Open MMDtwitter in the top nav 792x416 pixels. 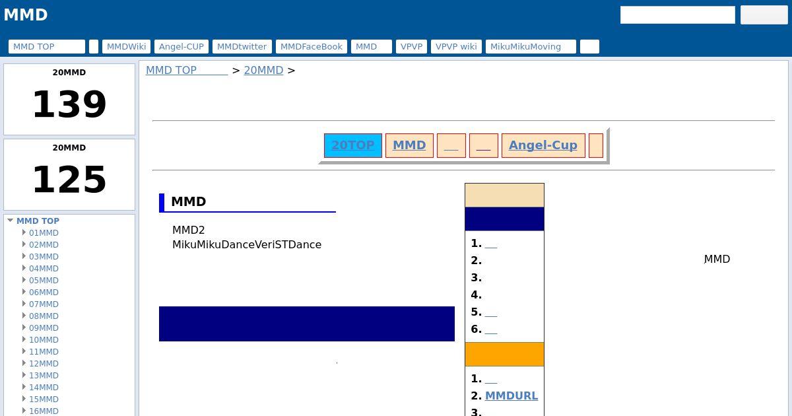[242, 46]
